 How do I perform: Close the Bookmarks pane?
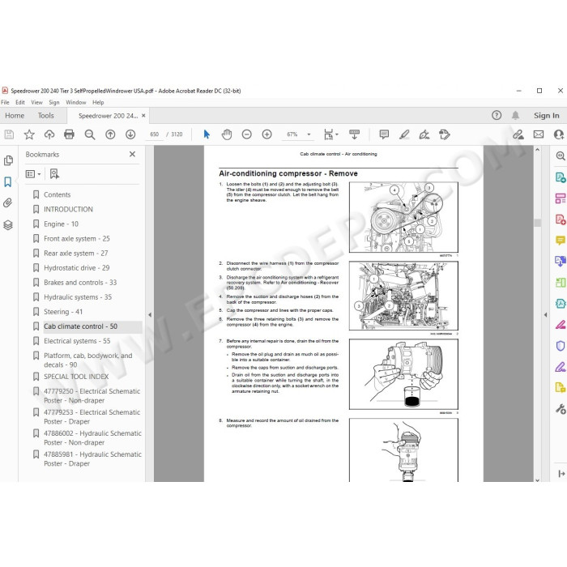tap(132, 154)
